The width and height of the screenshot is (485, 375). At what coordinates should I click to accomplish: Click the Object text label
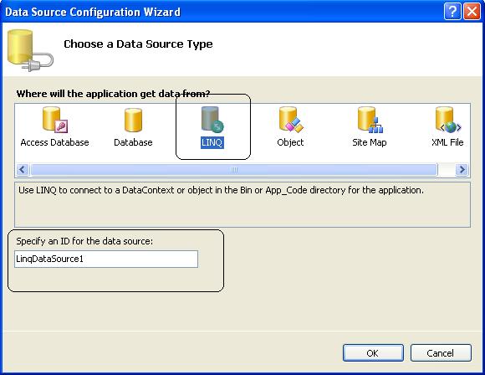pos(290,142)
